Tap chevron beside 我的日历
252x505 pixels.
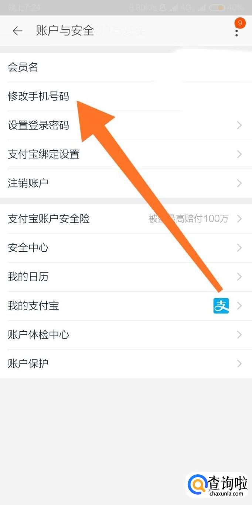pos(239,277)
